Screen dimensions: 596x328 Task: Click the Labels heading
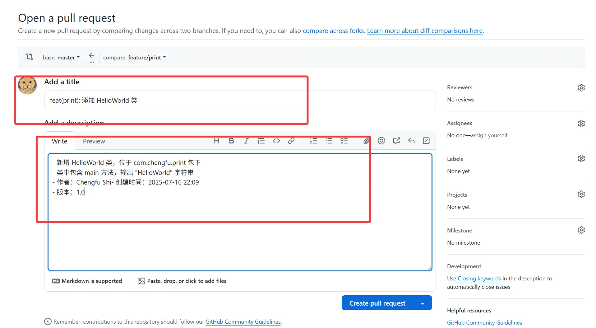[x=455, y=159]
